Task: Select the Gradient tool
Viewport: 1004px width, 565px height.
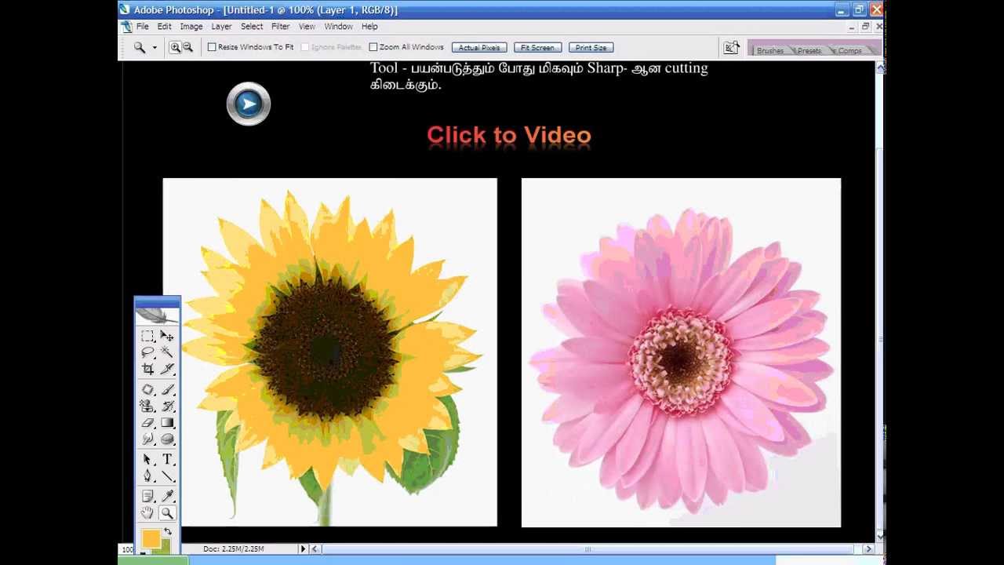Action: [x=167, y=423]
